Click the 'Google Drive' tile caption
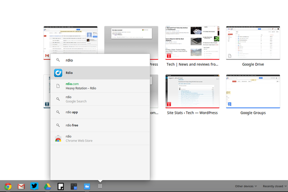This screenshot has height=192, width=288. coord(253,64)
